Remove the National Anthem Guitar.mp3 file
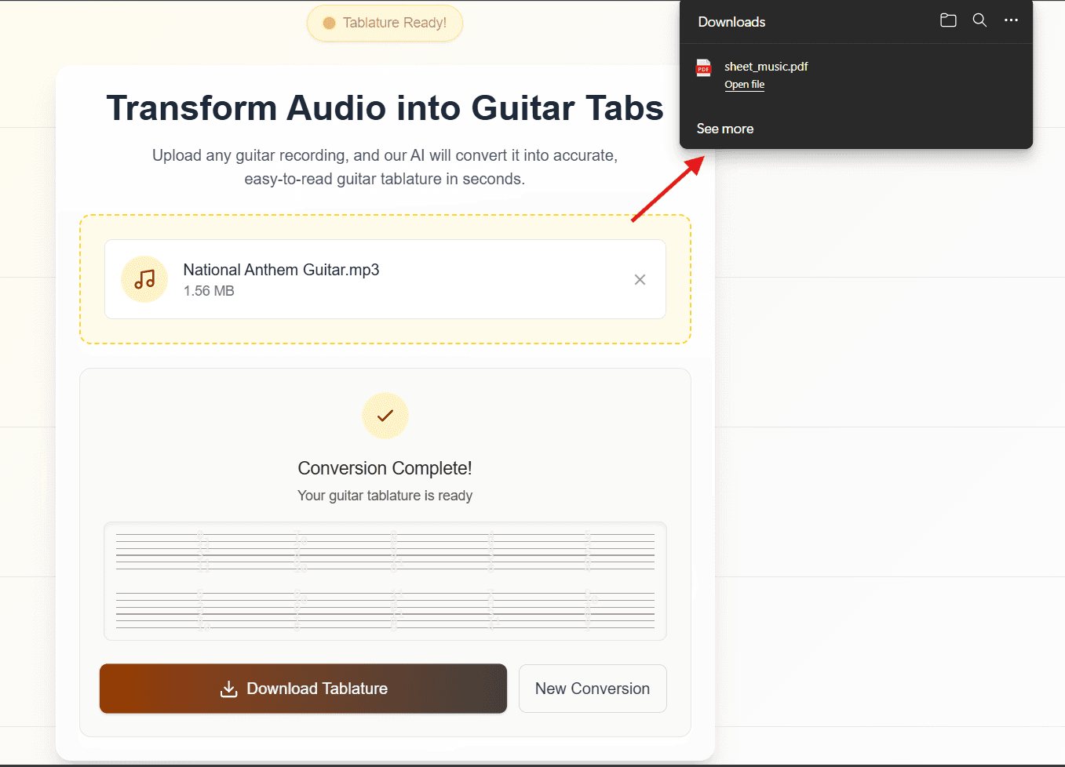The height and width of the screenshot is (767, 1065). point(640,279)
